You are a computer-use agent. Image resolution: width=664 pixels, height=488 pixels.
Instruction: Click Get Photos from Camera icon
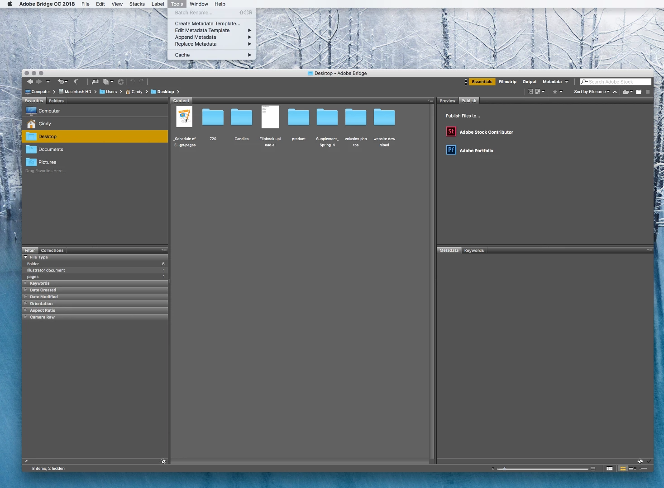[x=95, y=82]
